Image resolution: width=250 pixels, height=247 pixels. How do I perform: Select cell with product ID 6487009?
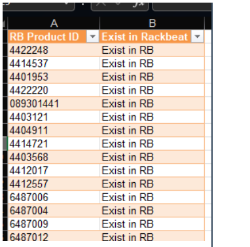click(54, 224)
